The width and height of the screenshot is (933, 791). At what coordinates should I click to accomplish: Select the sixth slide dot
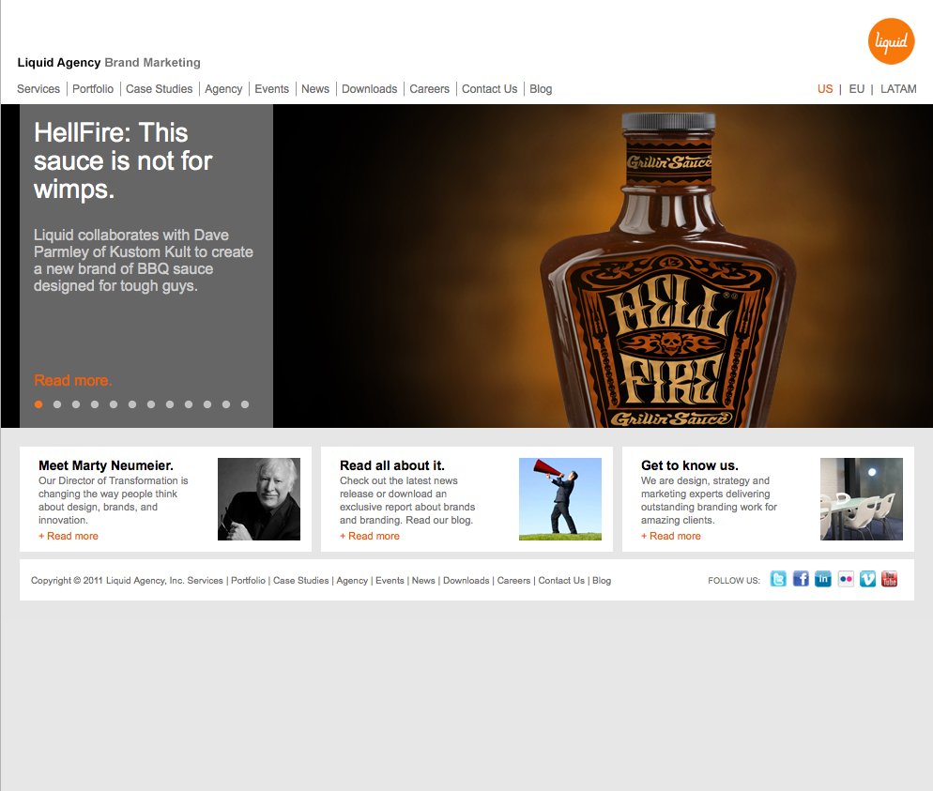click(132, 404)
